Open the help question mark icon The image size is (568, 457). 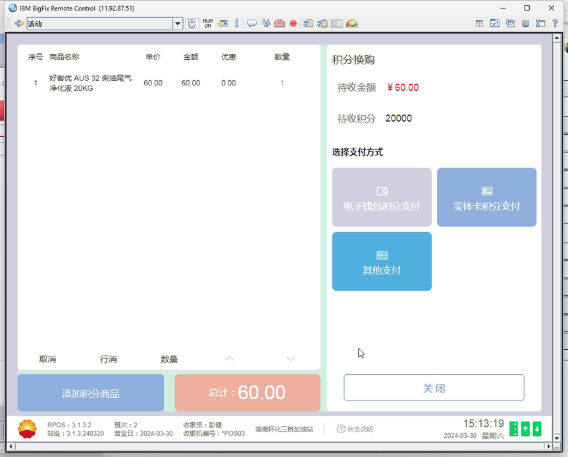pos(555,24)
